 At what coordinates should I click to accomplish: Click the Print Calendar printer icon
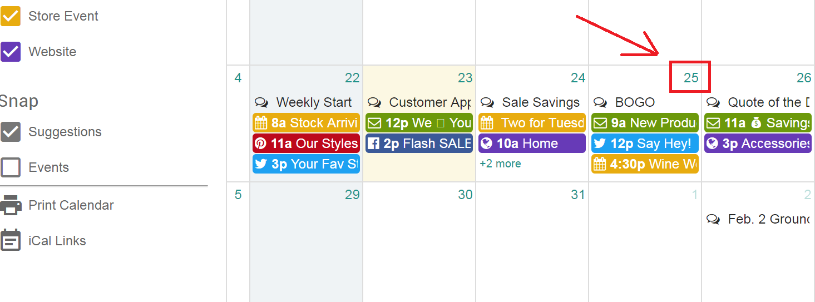(11, 205)
